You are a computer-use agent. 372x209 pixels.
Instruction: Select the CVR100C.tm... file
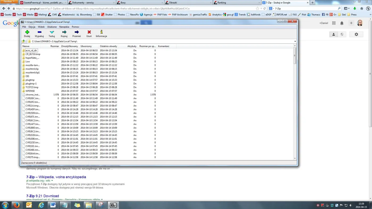(33, 98)
